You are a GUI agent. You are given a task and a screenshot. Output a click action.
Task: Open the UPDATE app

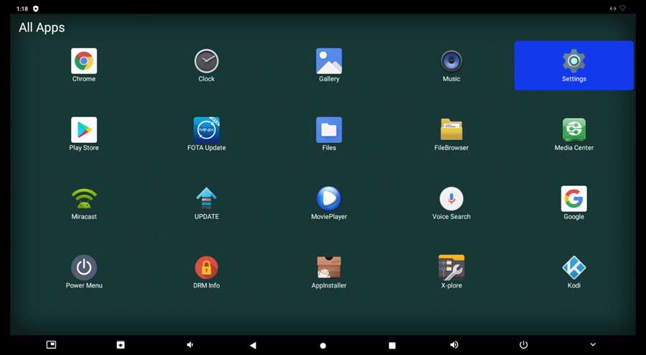[x=207, y=203]
